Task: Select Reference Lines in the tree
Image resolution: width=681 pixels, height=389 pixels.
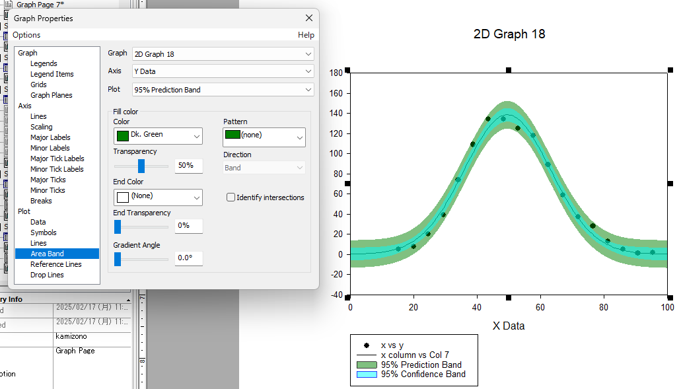Action: pyautogui.click(x=56, y=264)
